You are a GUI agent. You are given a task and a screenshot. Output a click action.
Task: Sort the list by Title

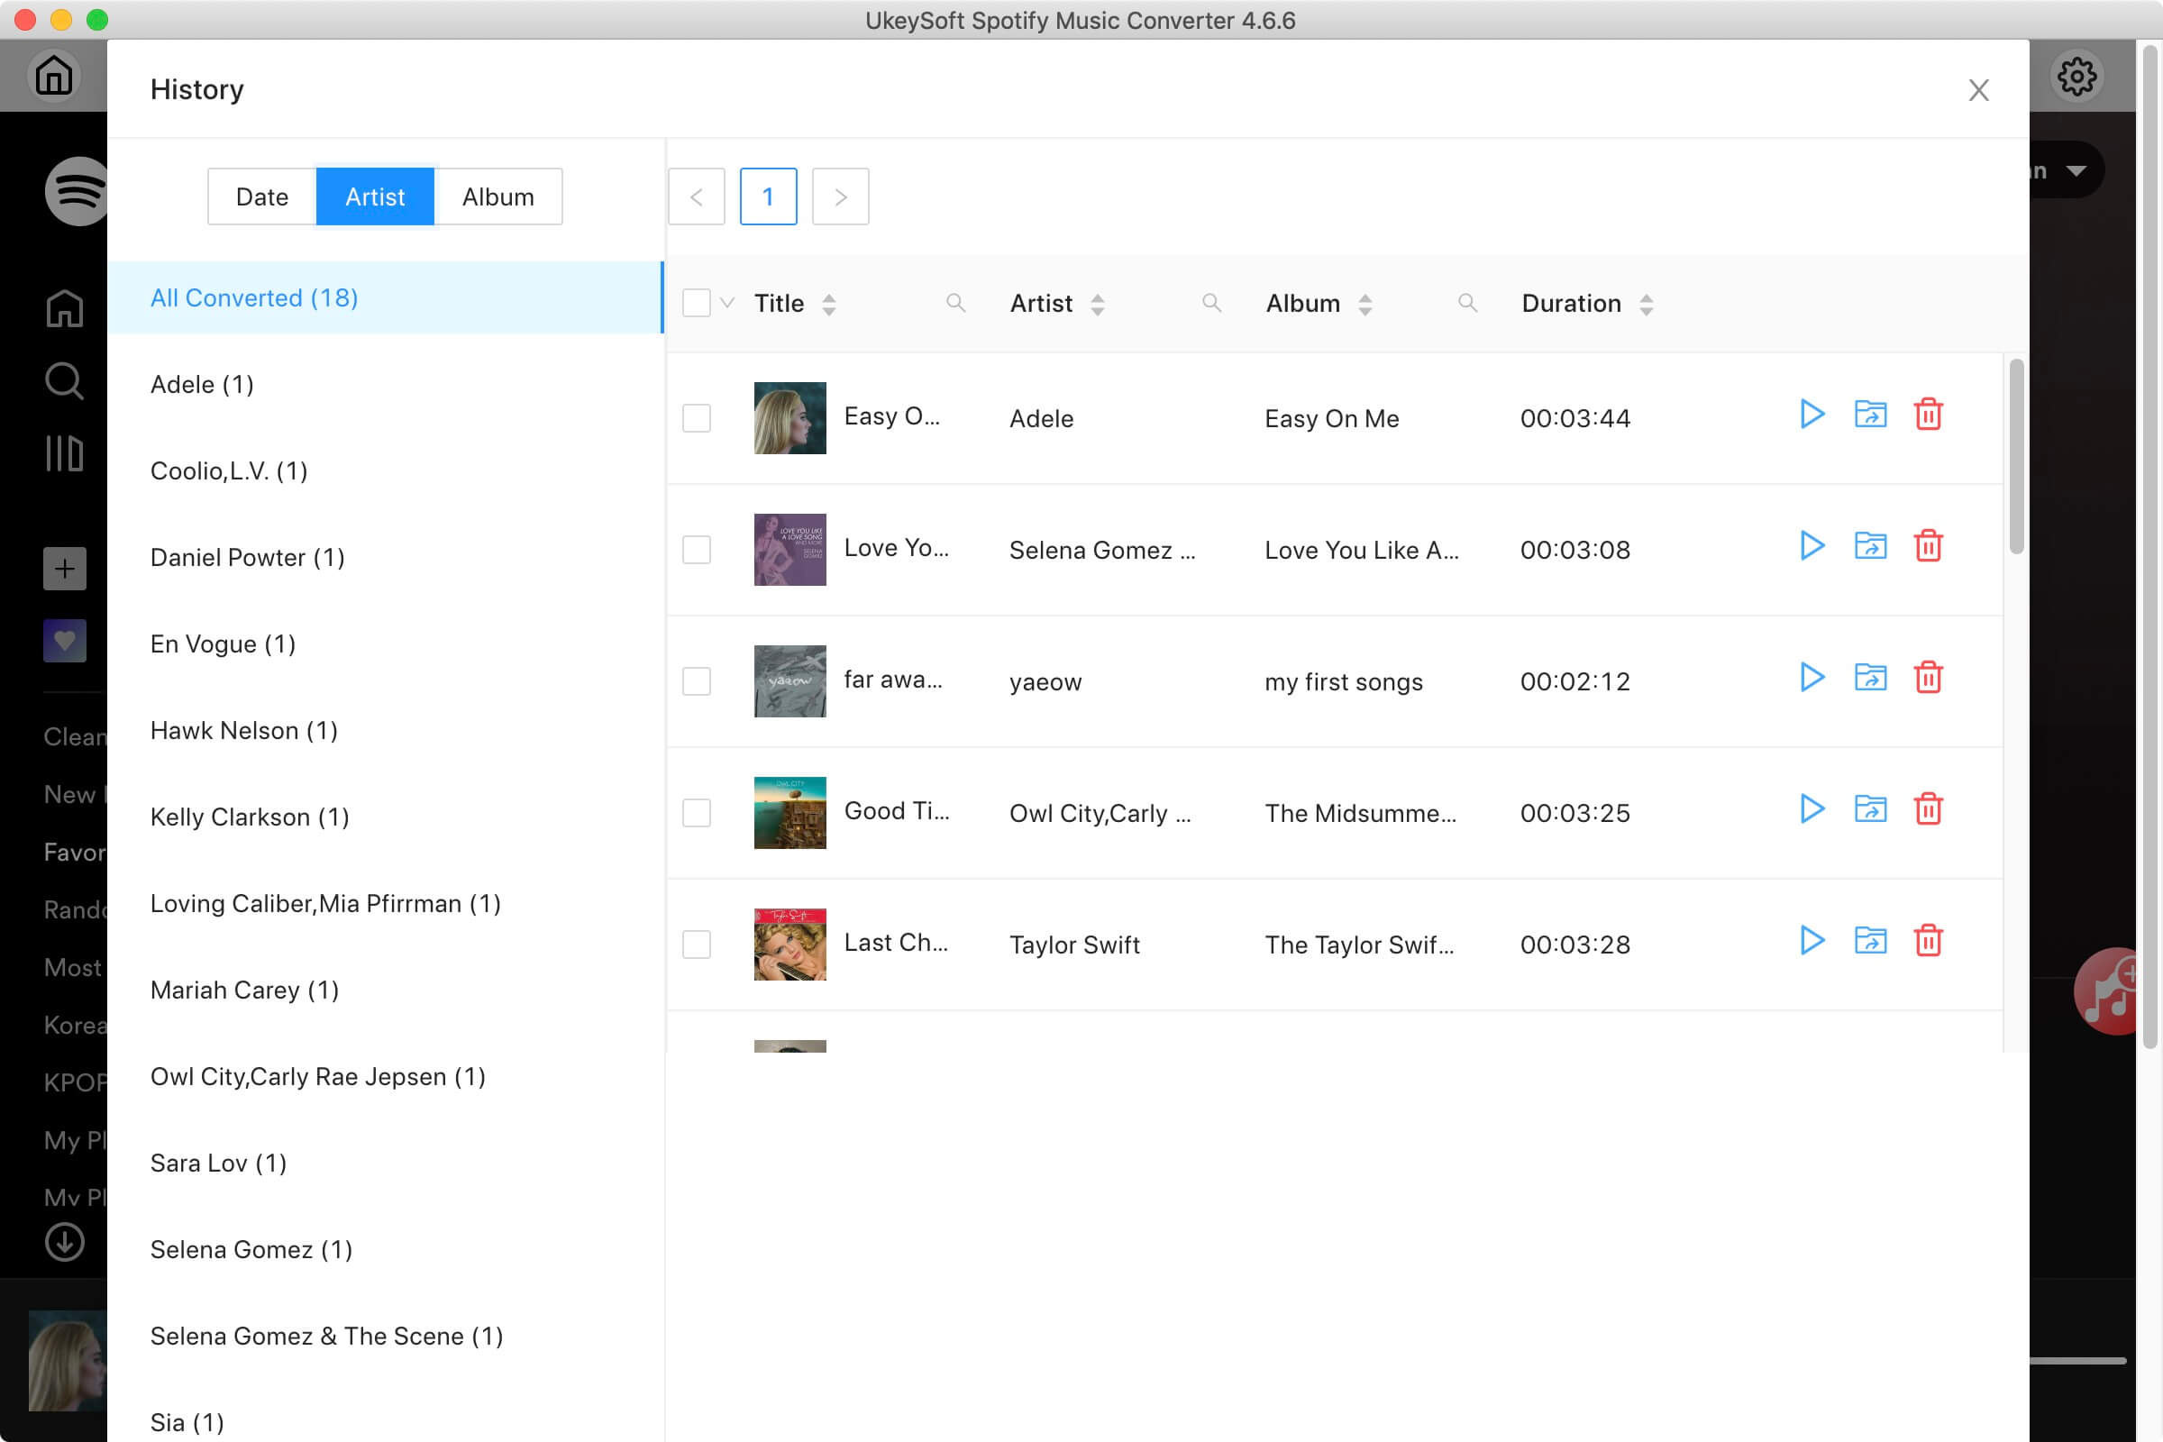[x=828, y=305]
